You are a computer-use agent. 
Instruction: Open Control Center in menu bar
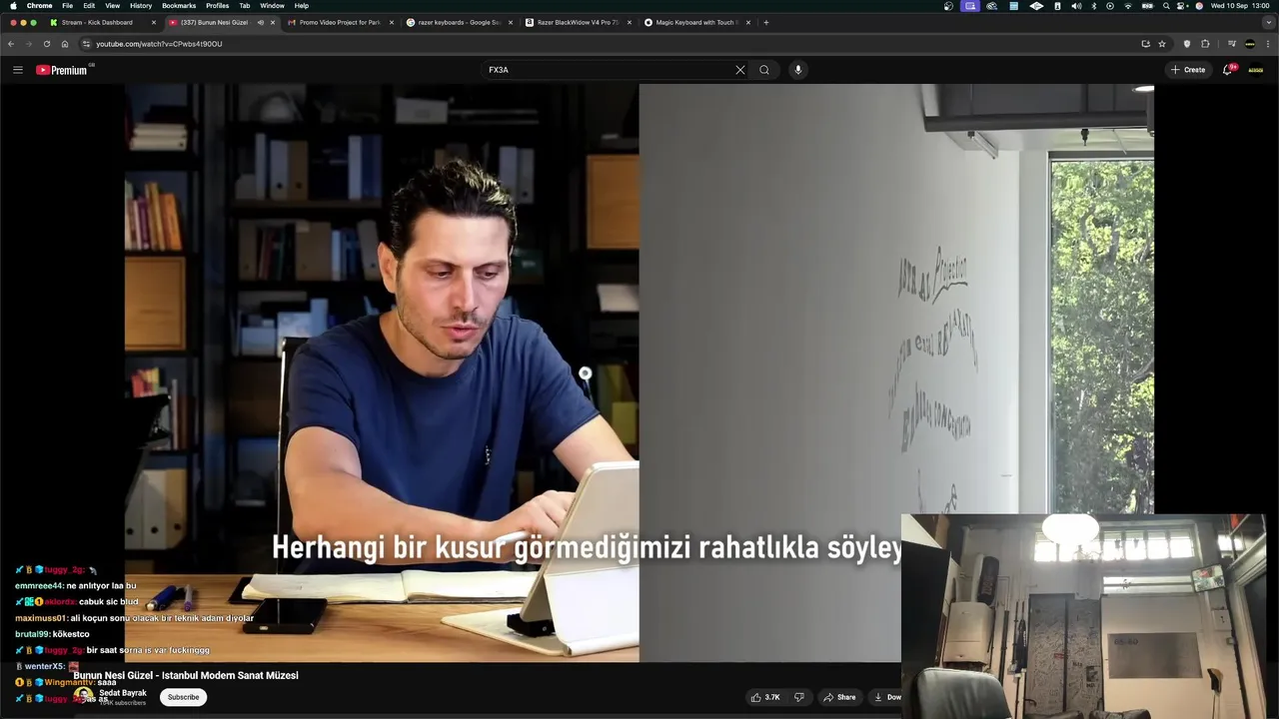pyautogui.click(x=1182, y=6)
